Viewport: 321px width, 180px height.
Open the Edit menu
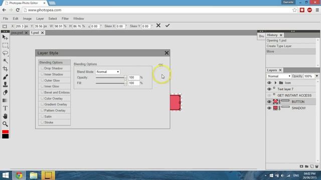(16, 18)
